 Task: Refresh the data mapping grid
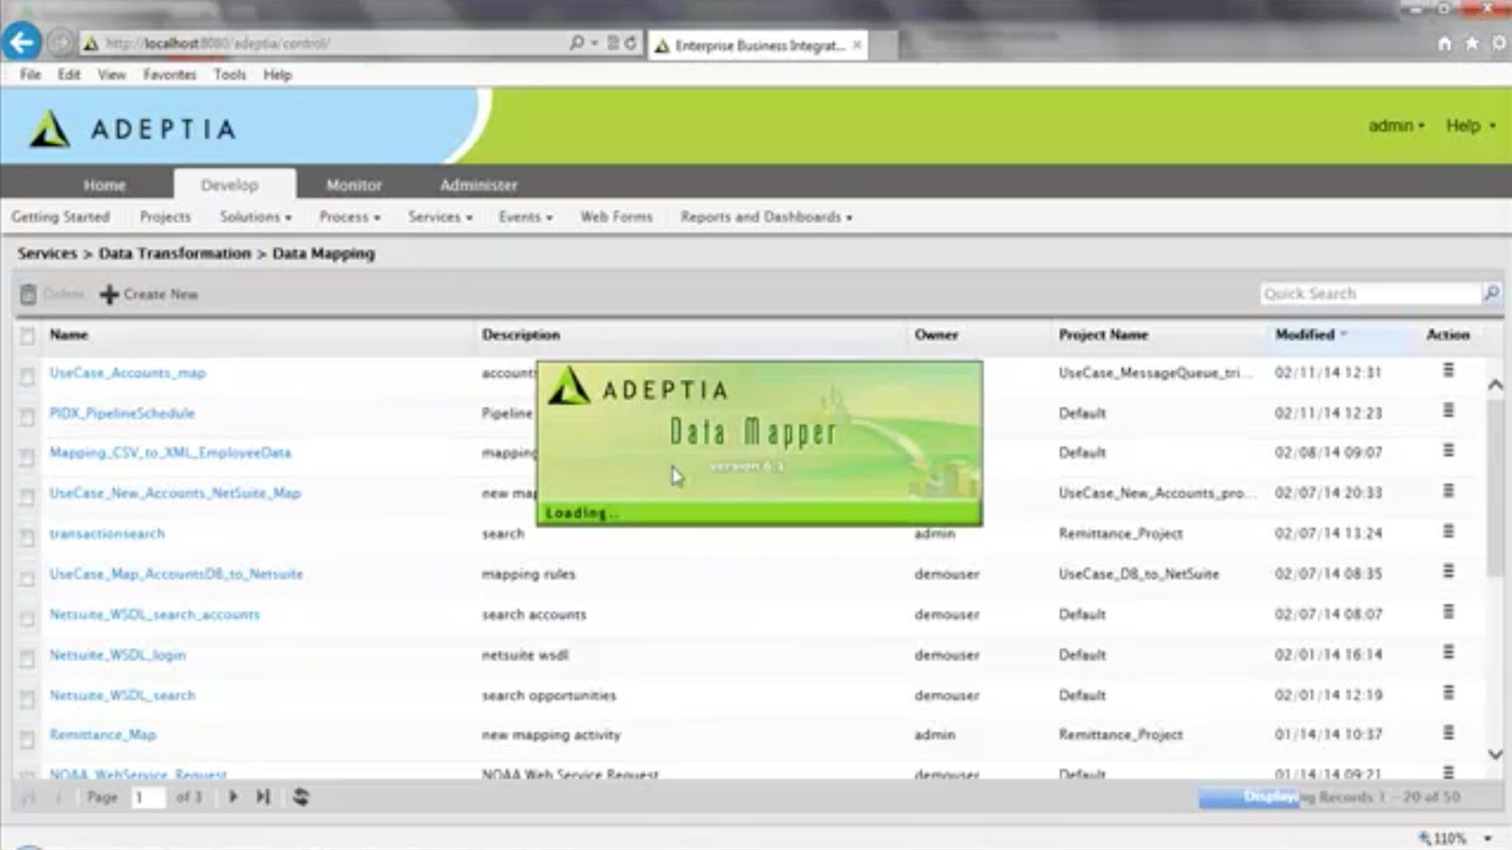pos(301,797)
